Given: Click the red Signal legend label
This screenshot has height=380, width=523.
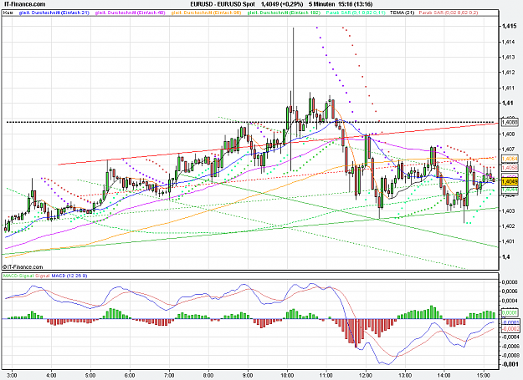Looking at the screenshot, I should point(42,276).
